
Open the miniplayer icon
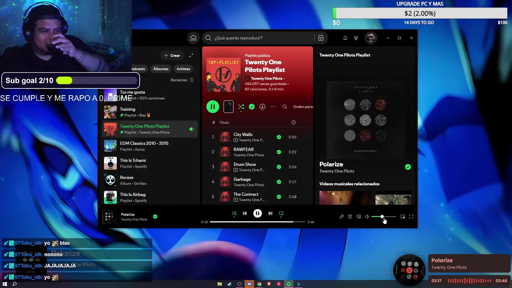403,217
